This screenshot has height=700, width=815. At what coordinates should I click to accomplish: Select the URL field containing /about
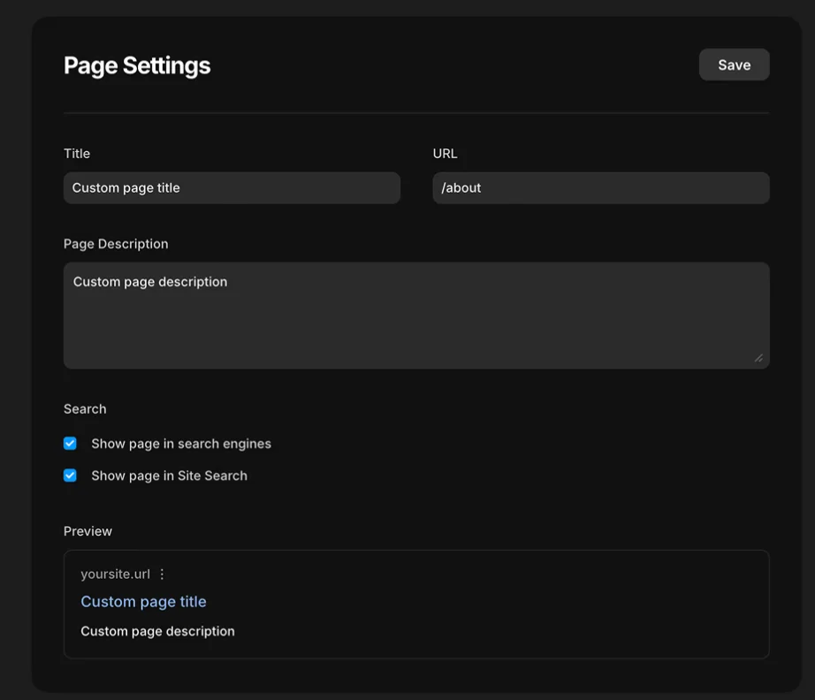click(600, 187)
